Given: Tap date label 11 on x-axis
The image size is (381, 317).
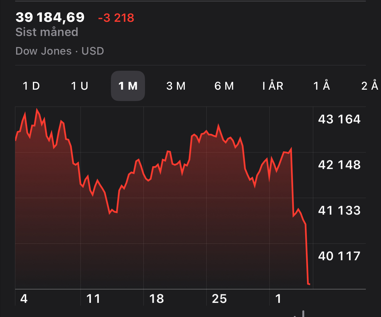Looking at the screenshot, I should tap(93, 299).
